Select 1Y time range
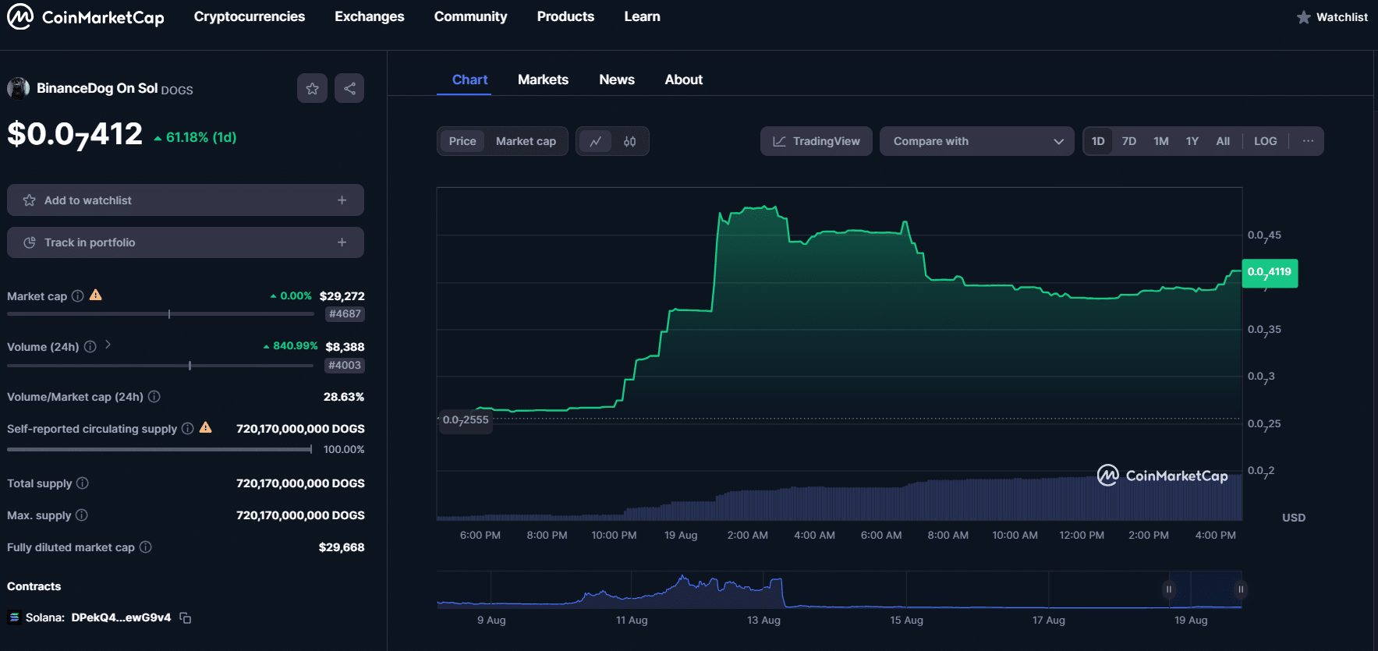The image size is (1378, 651). (x=1192, y=141)
